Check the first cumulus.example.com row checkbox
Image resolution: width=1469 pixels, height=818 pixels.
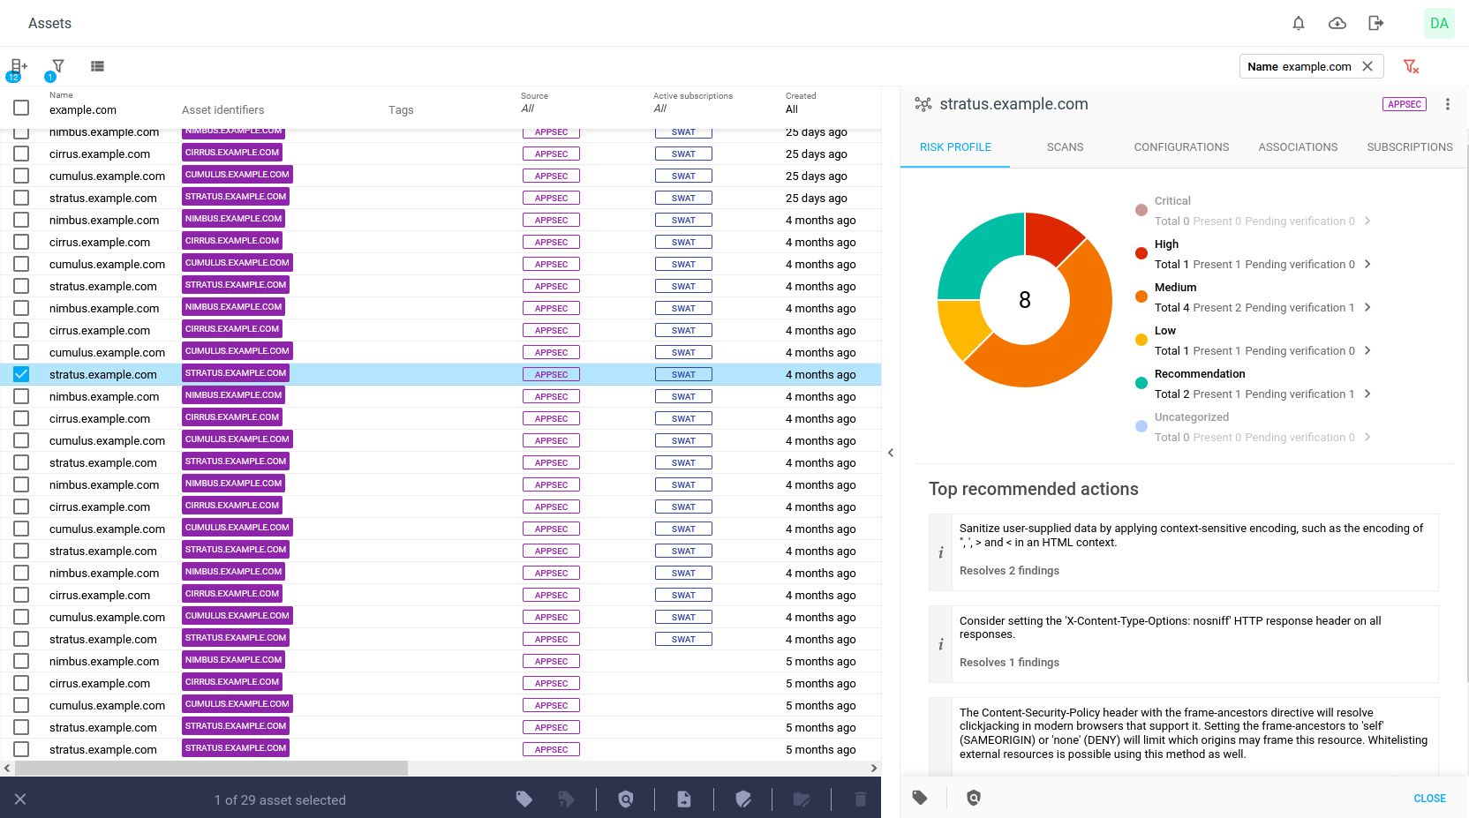tap(21, 176)
